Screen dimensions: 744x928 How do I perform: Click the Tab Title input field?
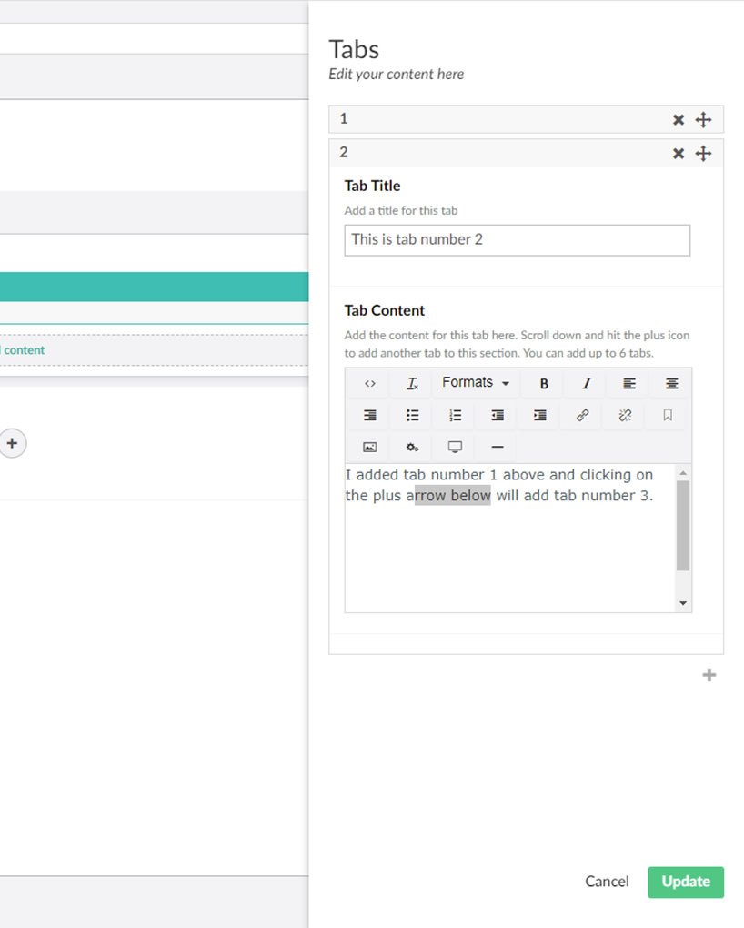pyautogui.click(x=518, y=239)
